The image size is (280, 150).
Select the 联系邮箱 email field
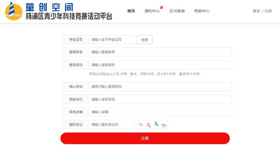(x=160, y=112)
